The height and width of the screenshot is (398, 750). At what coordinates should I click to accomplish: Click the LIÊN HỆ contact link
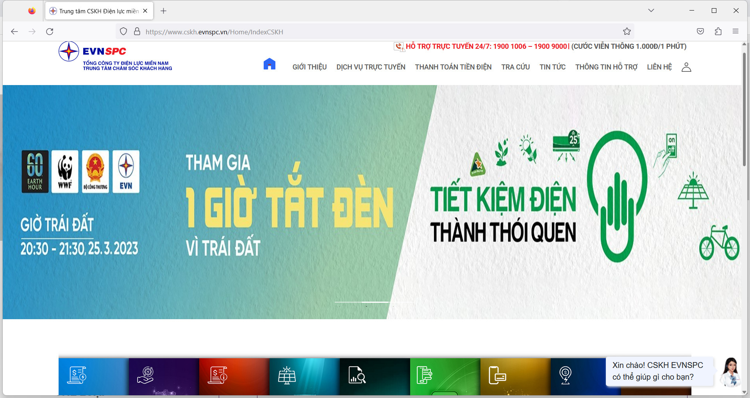659,67
